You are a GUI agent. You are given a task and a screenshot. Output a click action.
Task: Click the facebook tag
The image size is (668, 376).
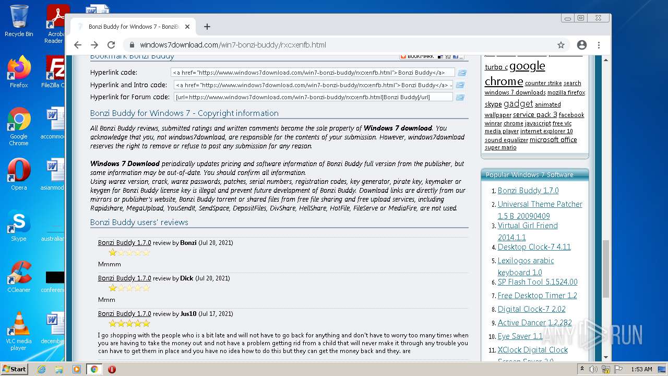click(571, 115)
